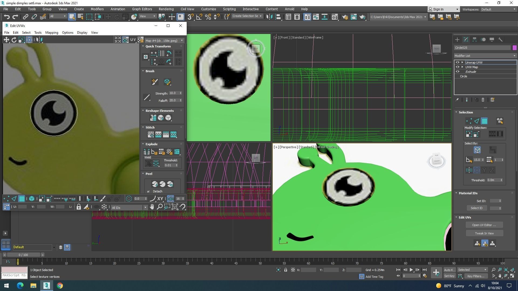The width and height of the screenshot is (518, 291).
Task: Select the Angle Snap toggle icon
Action: tap(199, 17)
